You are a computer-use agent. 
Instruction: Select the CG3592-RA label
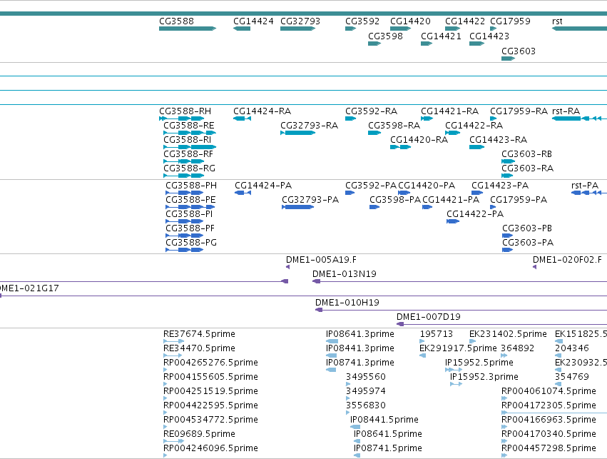(371, 111)
